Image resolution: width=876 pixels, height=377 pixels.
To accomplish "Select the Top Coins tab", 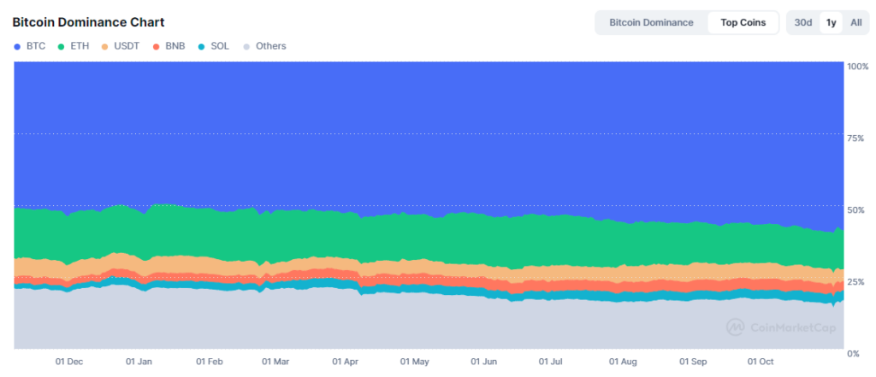I will [x=743, y=23].
